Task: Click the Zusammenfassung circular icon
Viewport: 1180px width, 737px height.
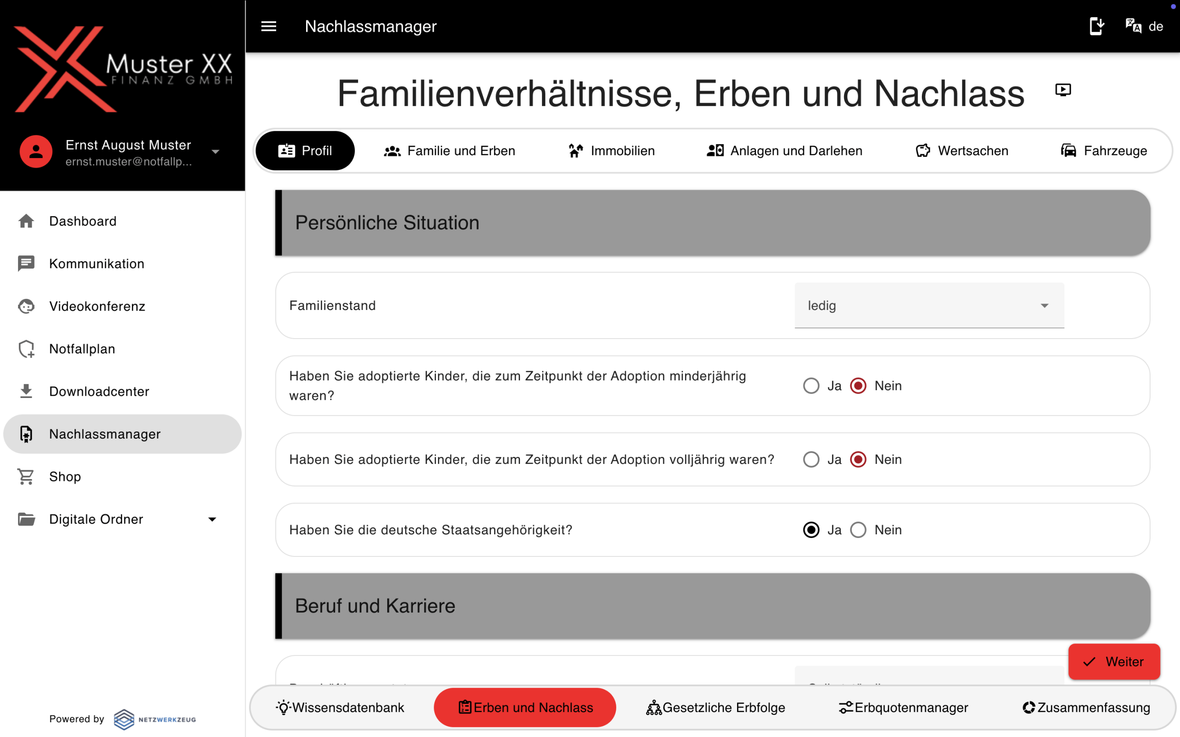Action: (1029, 708)
